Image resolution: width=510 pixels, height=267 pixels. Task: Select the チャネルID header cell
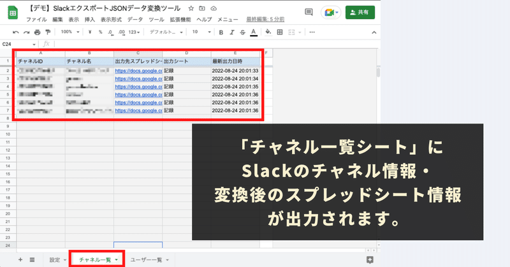(41, 61)
